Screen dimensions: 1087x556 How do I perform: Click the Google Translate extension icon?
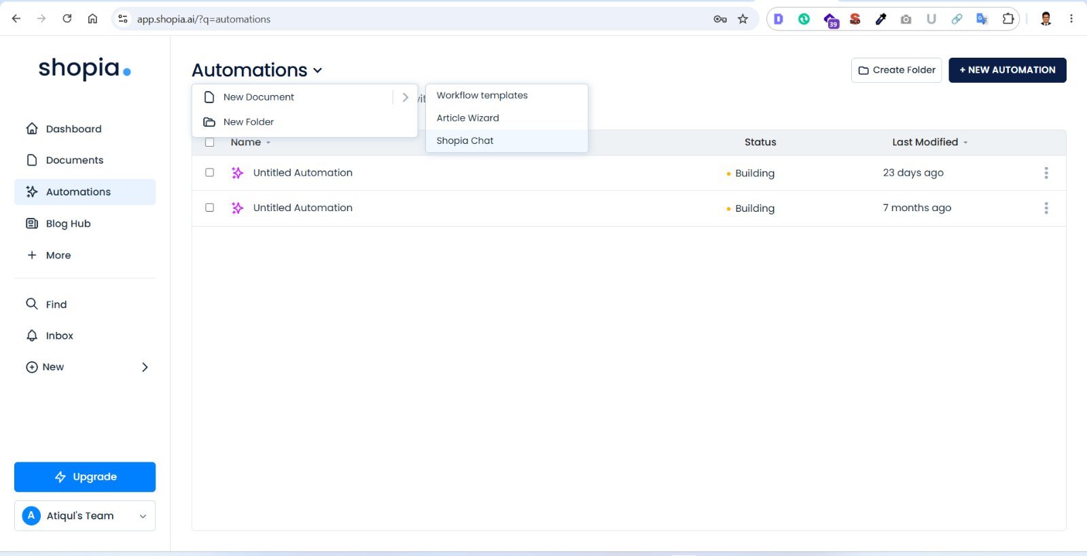click(982, 19)
